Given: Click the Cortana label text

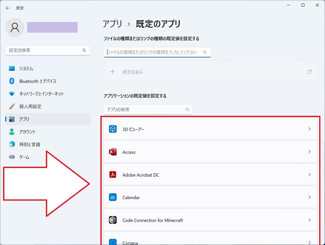Looking at the screenshot, I should (130, 243).
